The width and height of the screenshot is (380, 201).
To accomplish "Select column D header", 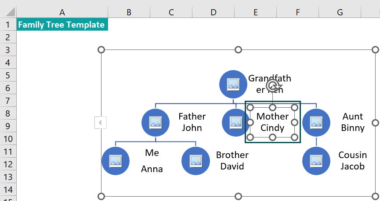I will coord(213,12).
